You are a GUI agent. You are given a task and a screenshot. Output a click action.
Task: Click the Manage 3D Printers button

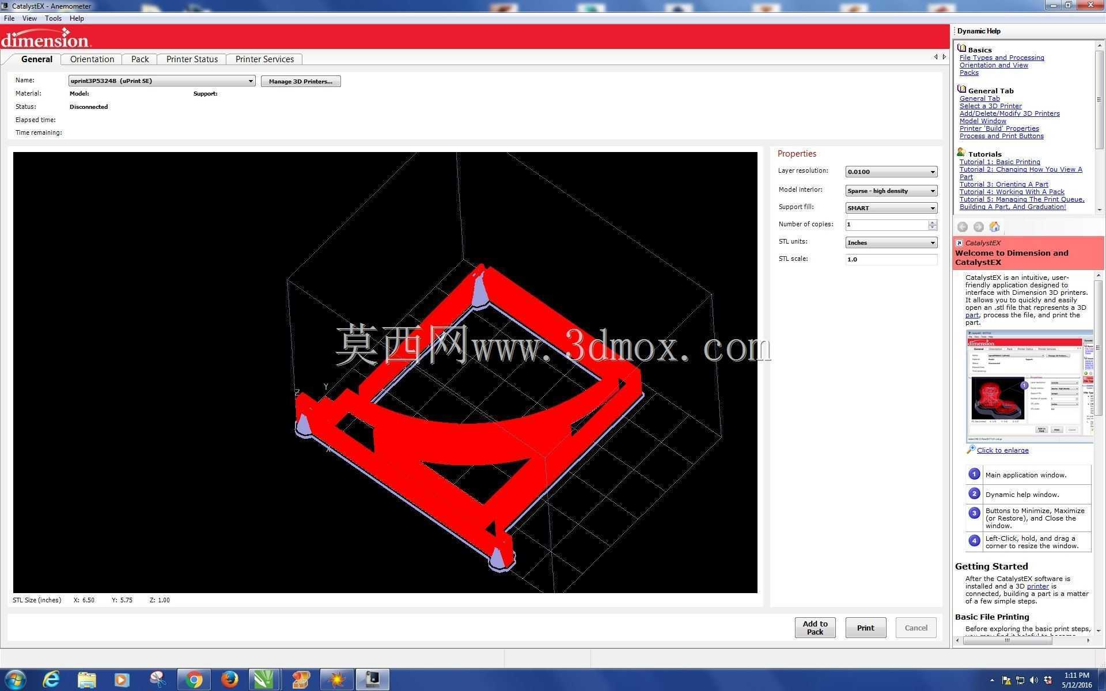[x=301, y=81]
